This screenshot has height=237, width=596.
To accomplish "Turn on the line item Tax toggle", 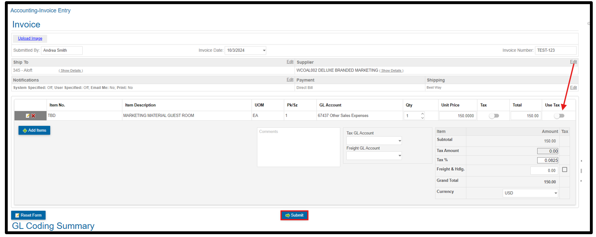I will point(493,116).
